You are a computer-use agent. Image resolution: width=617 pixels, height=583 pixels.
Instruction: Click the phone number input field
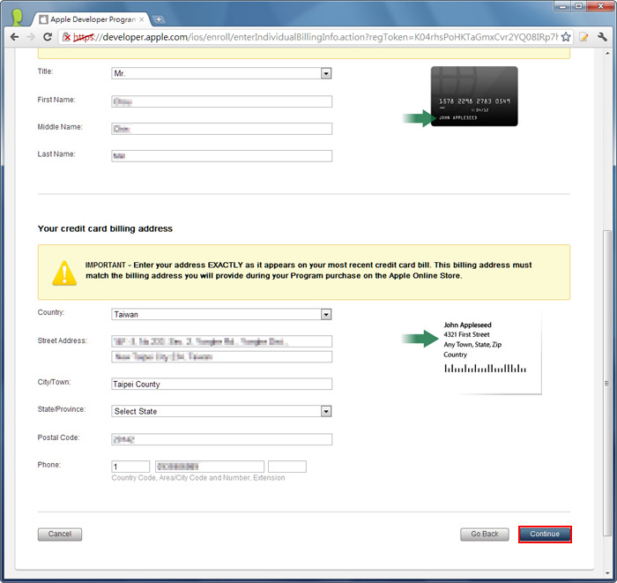tap(210, 467)
